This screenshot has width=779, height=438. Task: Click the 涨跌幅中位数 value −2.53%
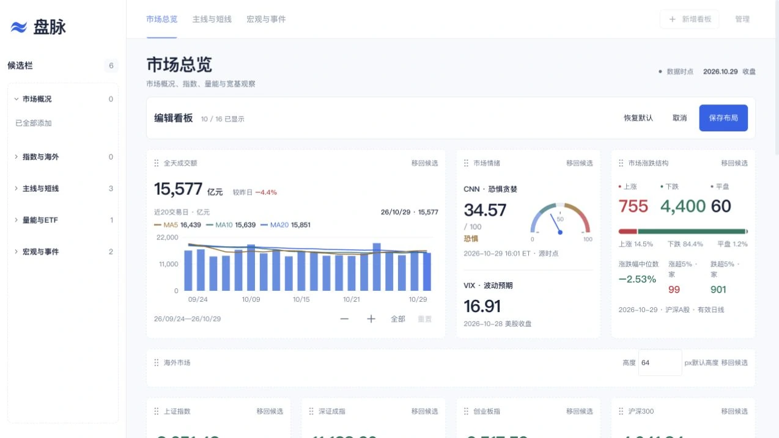(x=637, y=279)
